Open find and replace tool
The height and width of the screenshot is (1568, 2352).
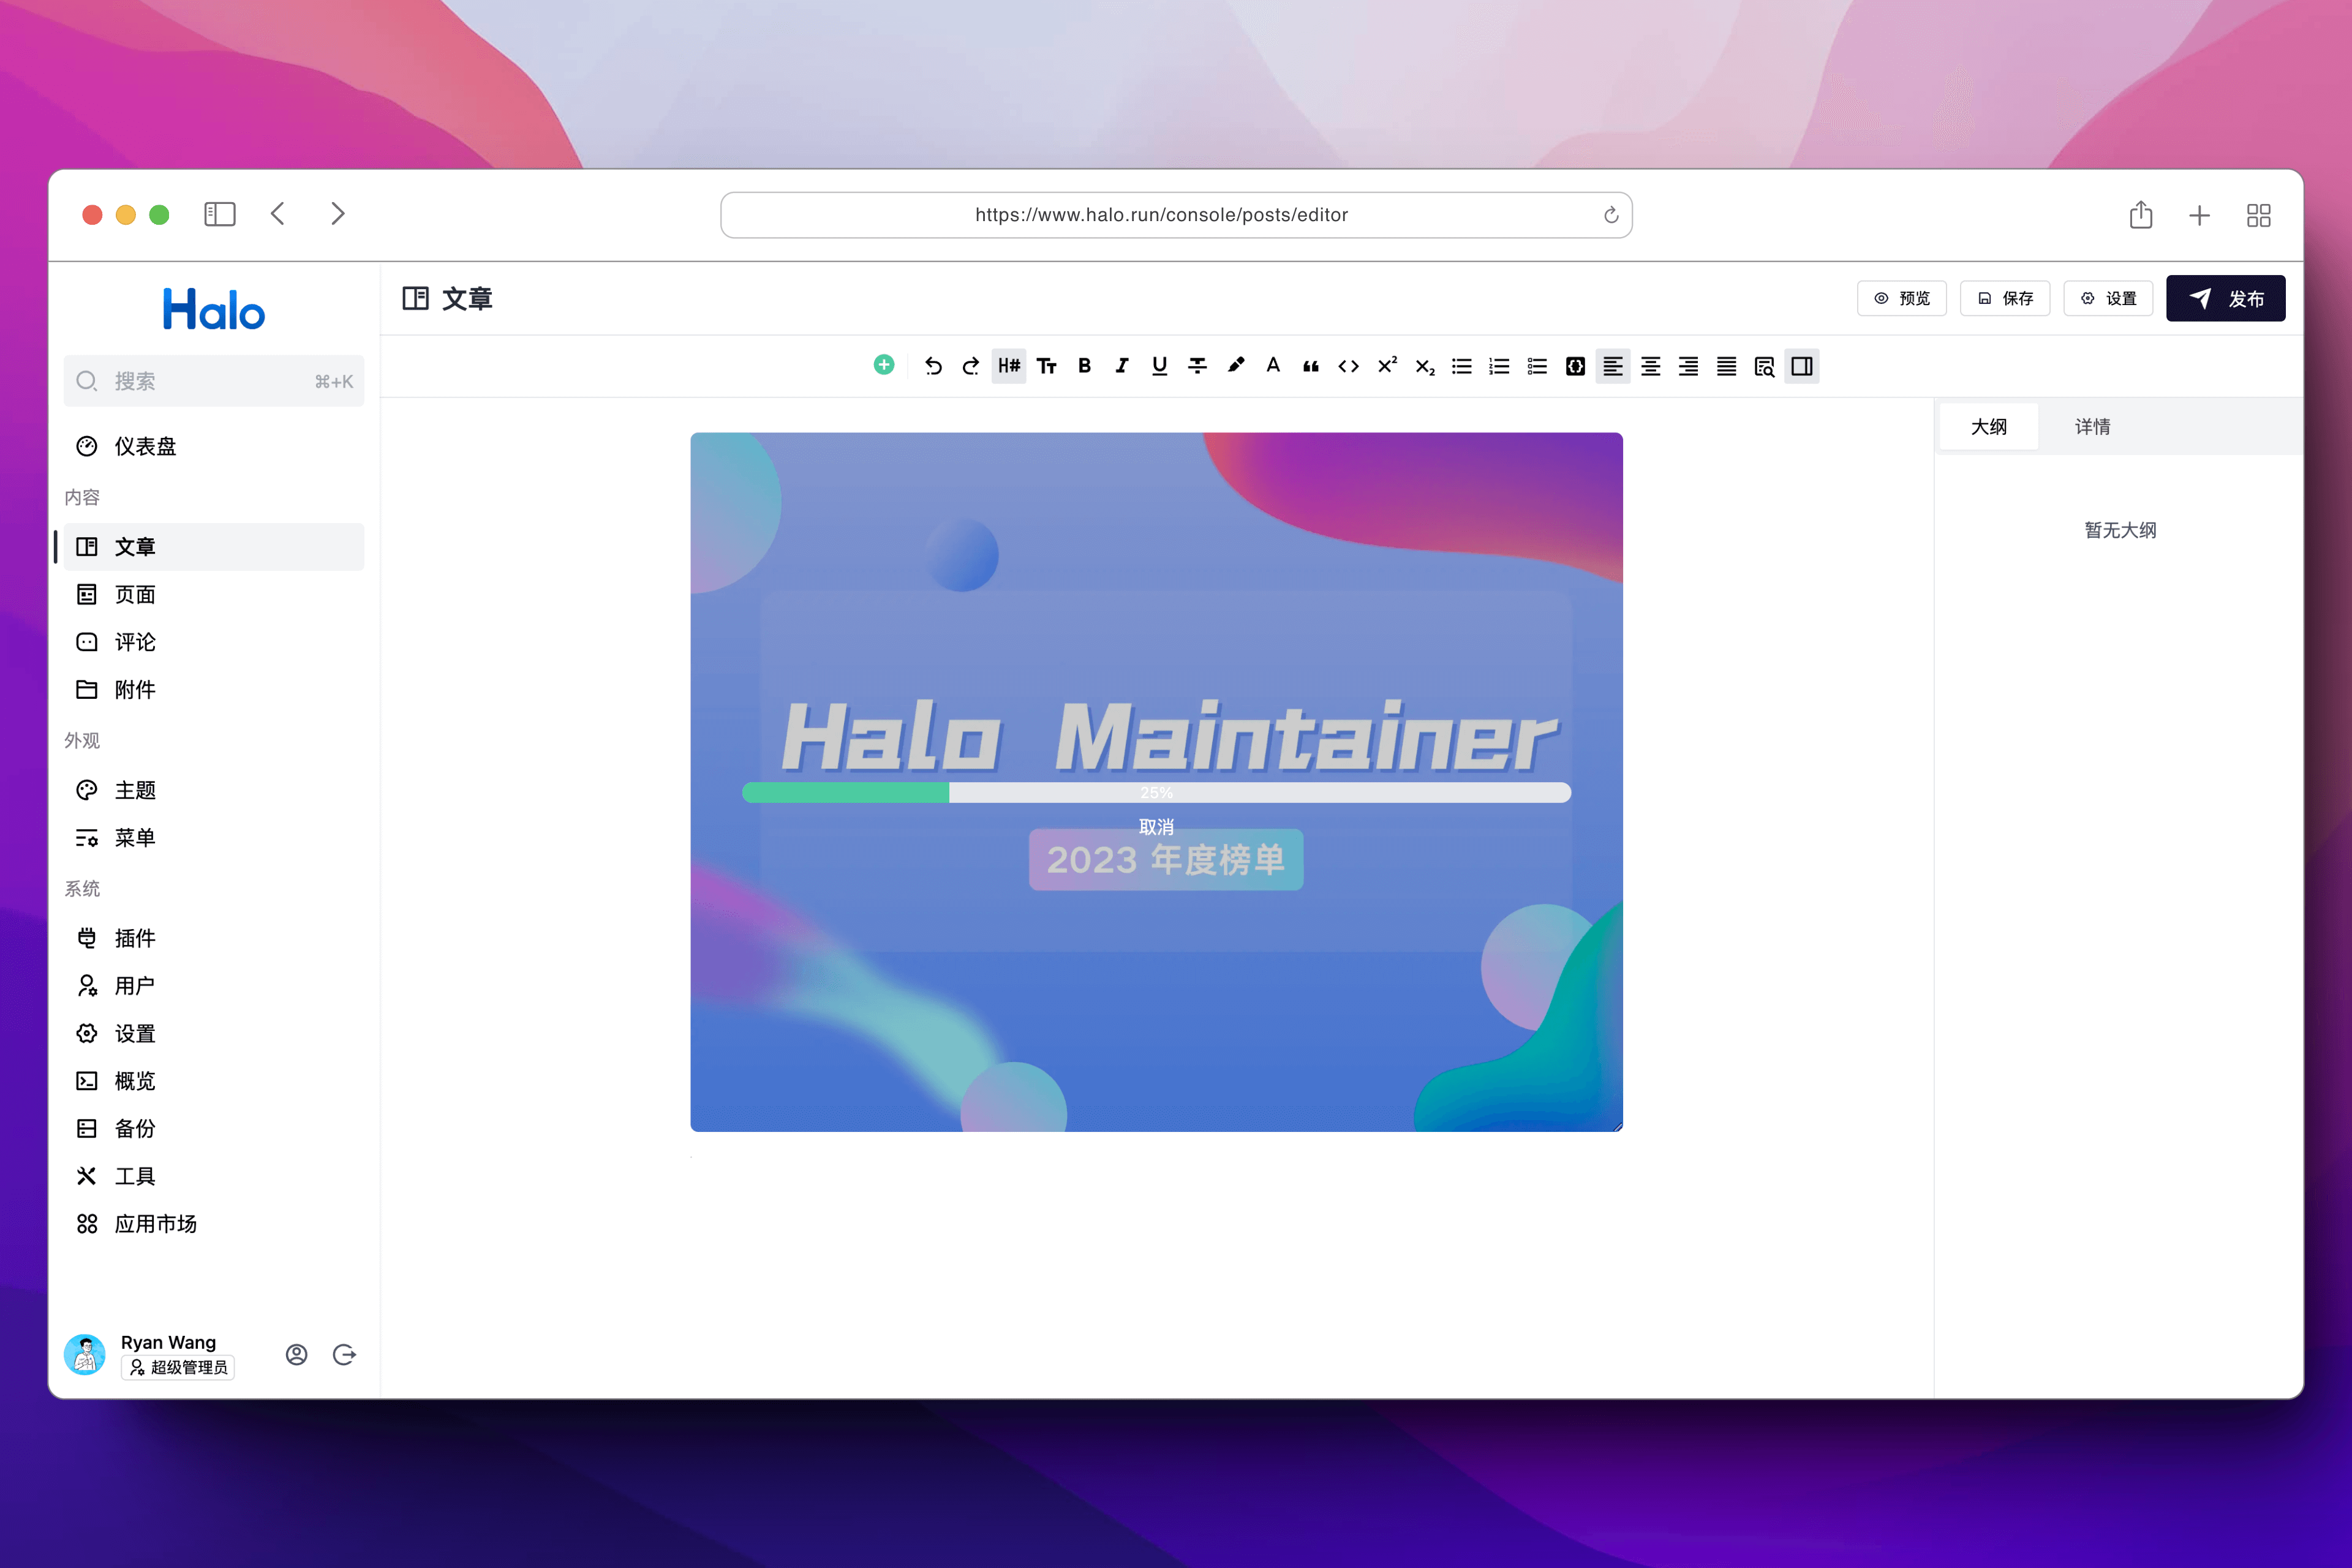click(1764, 366)
